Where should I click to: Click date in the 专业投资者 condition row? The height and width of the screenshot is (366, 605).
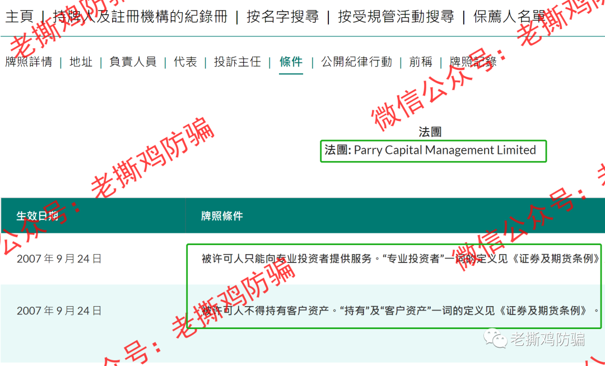pos(59,259)
